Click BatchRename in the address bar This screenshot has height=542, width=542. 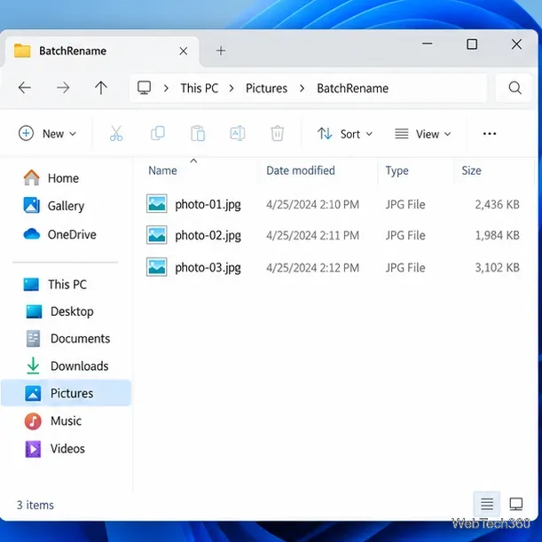point(352,88)
